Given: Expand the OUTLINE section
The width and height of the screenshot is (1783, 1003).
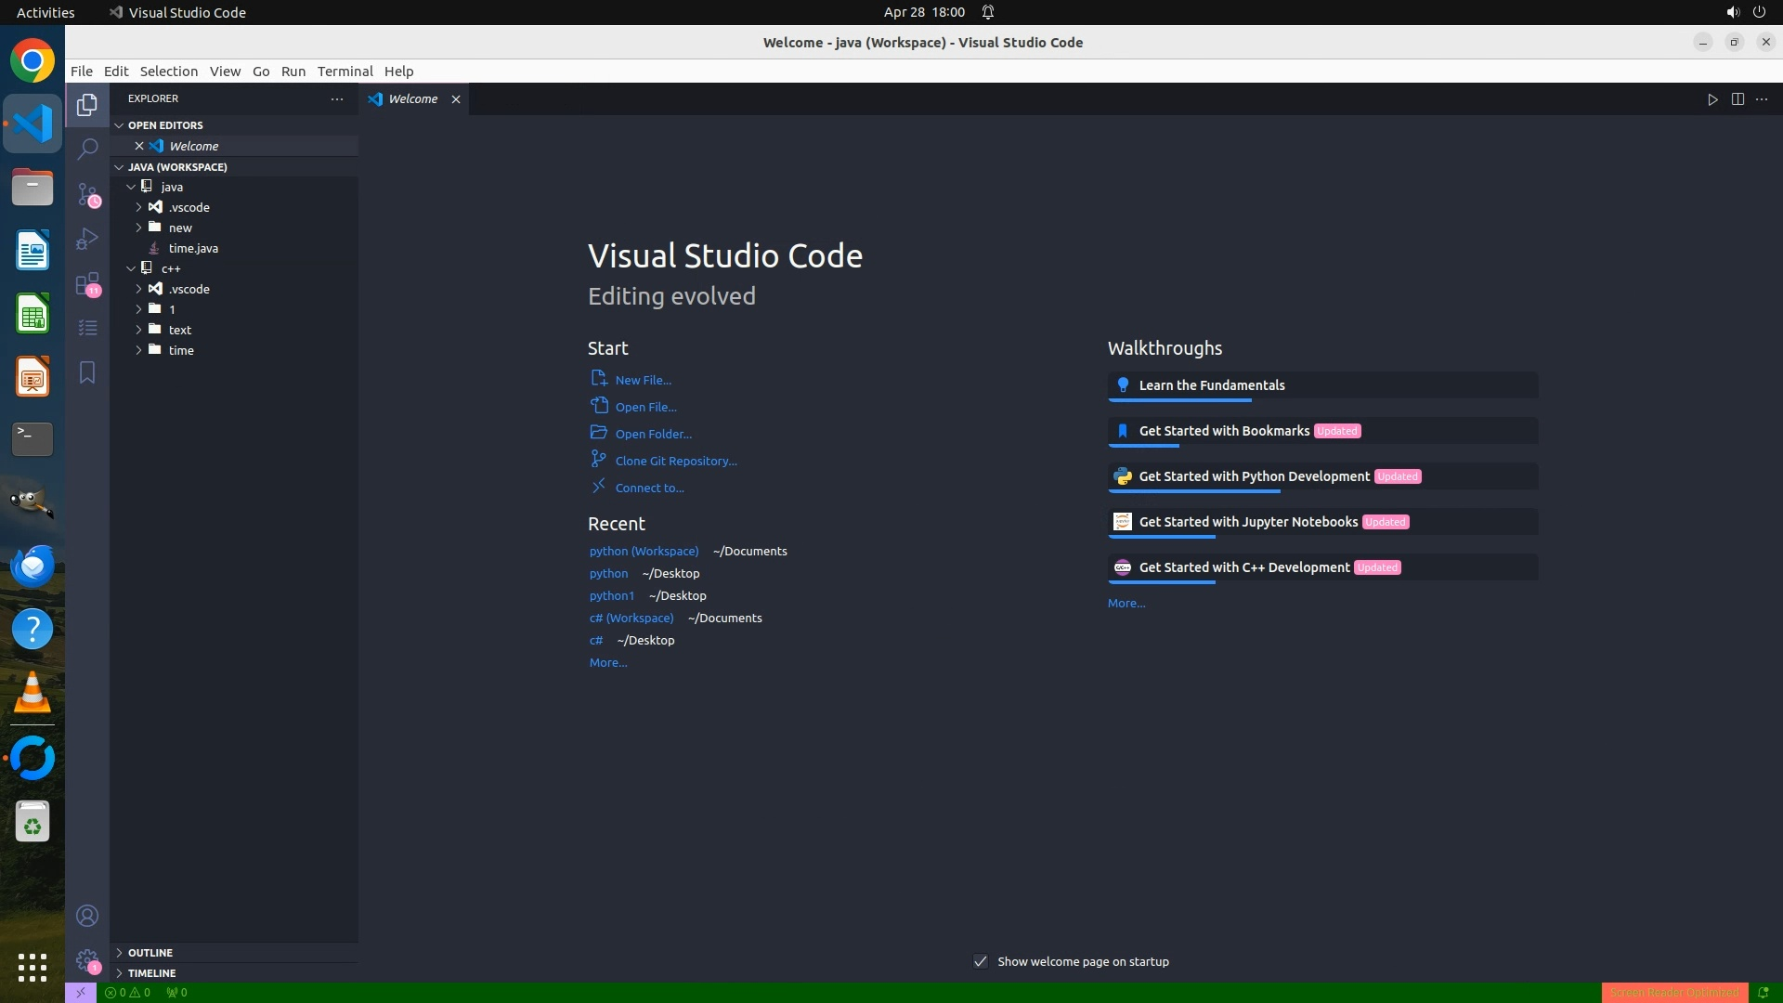Looking at the screenshot, I should point(150,953).
